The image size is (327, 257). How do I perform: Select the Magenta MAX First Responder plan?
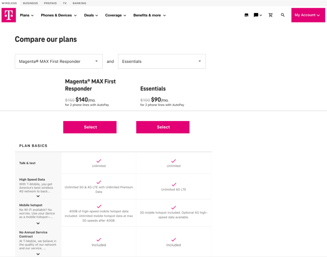90,127
